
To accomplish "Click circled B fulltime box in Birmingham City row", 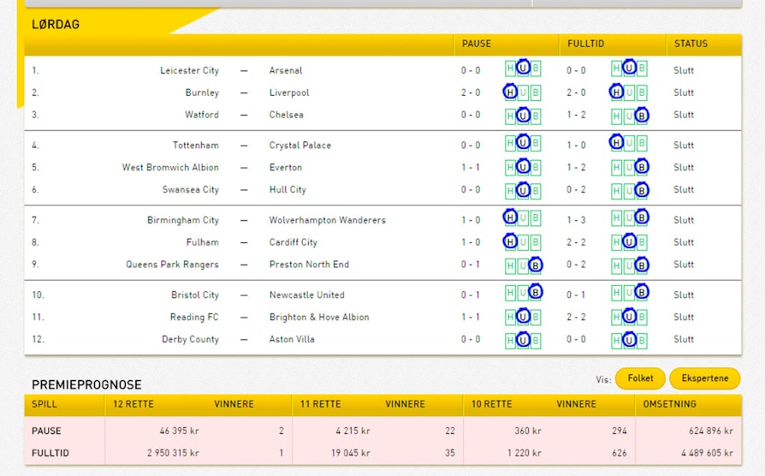I will coord(642,217).
